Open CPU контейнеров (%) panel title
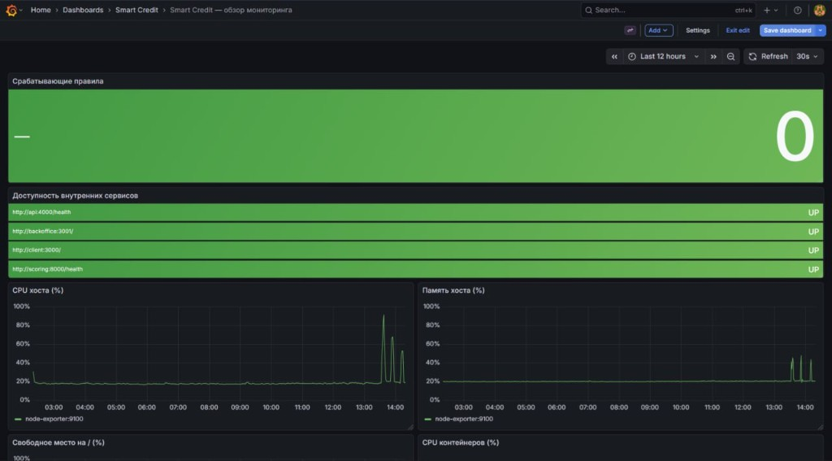 click(461, 442)
